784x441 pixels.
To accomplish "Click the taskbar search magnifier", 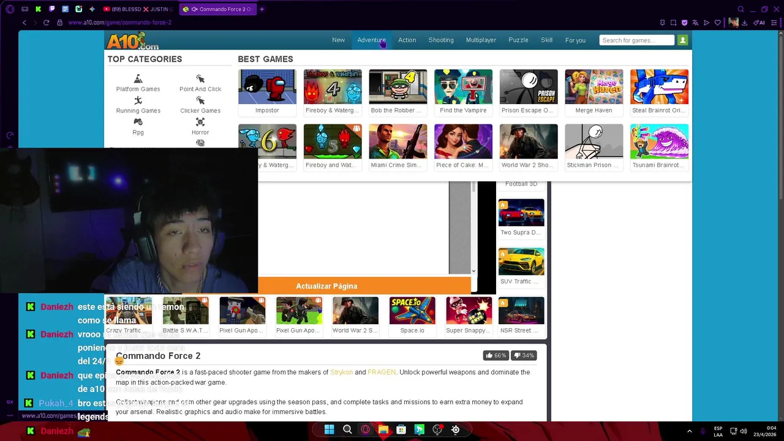I will click(x=347, y=429).
